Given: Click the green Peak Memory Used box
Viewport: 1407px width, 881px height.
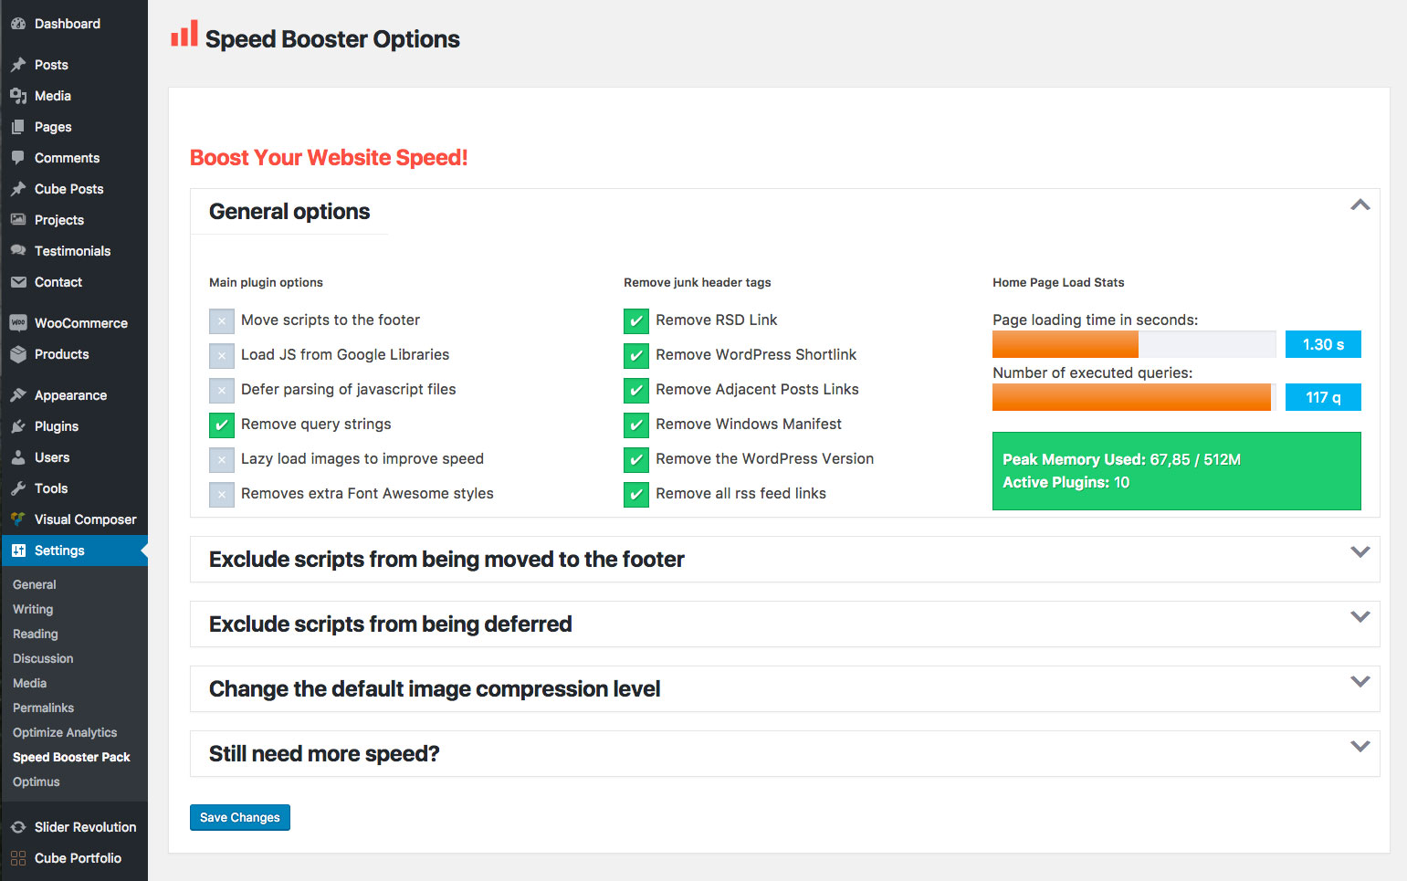Looking at the screenshot, I should [1176, 471].
